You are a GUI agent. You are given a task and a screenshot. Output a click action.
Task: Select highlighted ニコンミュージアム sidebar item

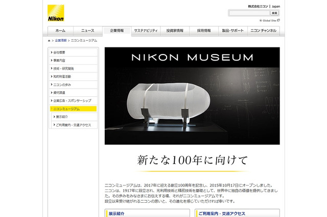[73, 108]
